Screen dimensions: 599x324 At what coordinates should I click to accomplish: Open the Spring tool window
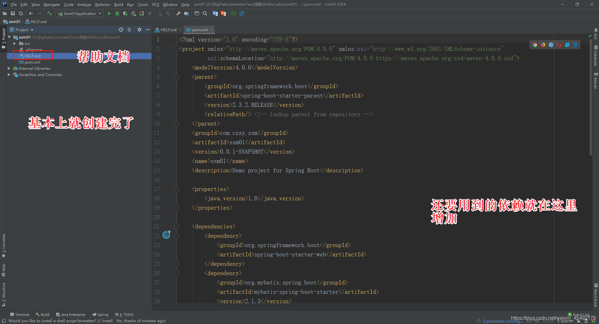click(x=100, y=314)
